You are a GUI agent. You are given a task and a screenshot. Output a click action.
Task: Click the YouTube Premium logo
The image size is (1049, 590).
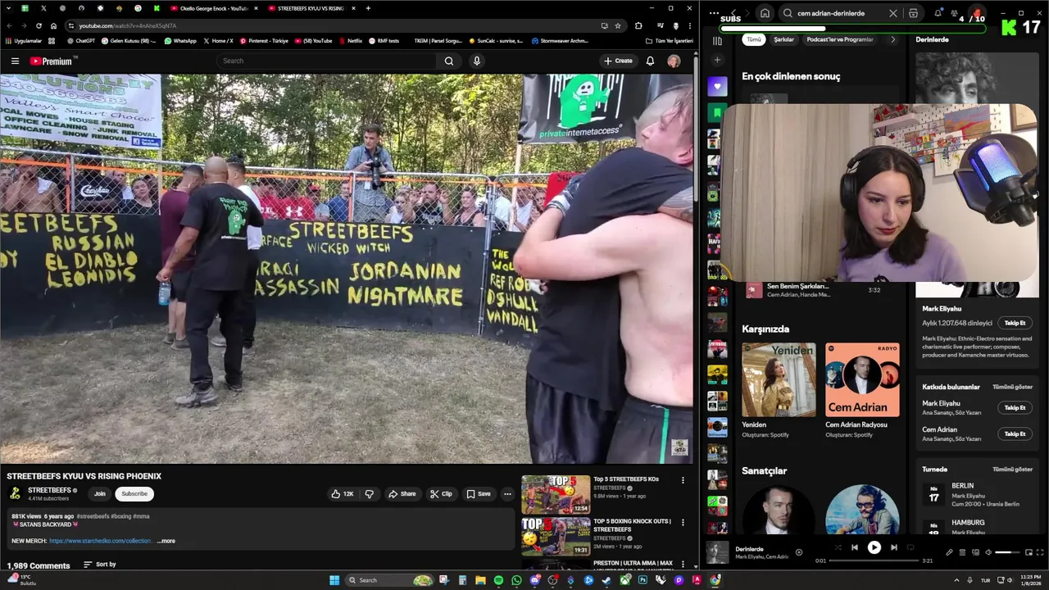52,61
